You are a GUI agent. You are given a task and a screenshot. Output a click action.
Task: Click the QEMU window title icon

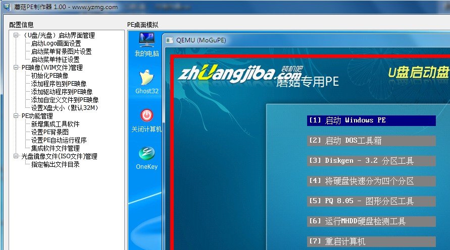point(170,40)
